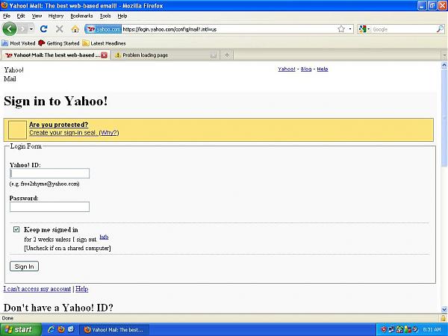Click the yahoo.com site identity badge

pyautogui.click(x=103, y=29)
